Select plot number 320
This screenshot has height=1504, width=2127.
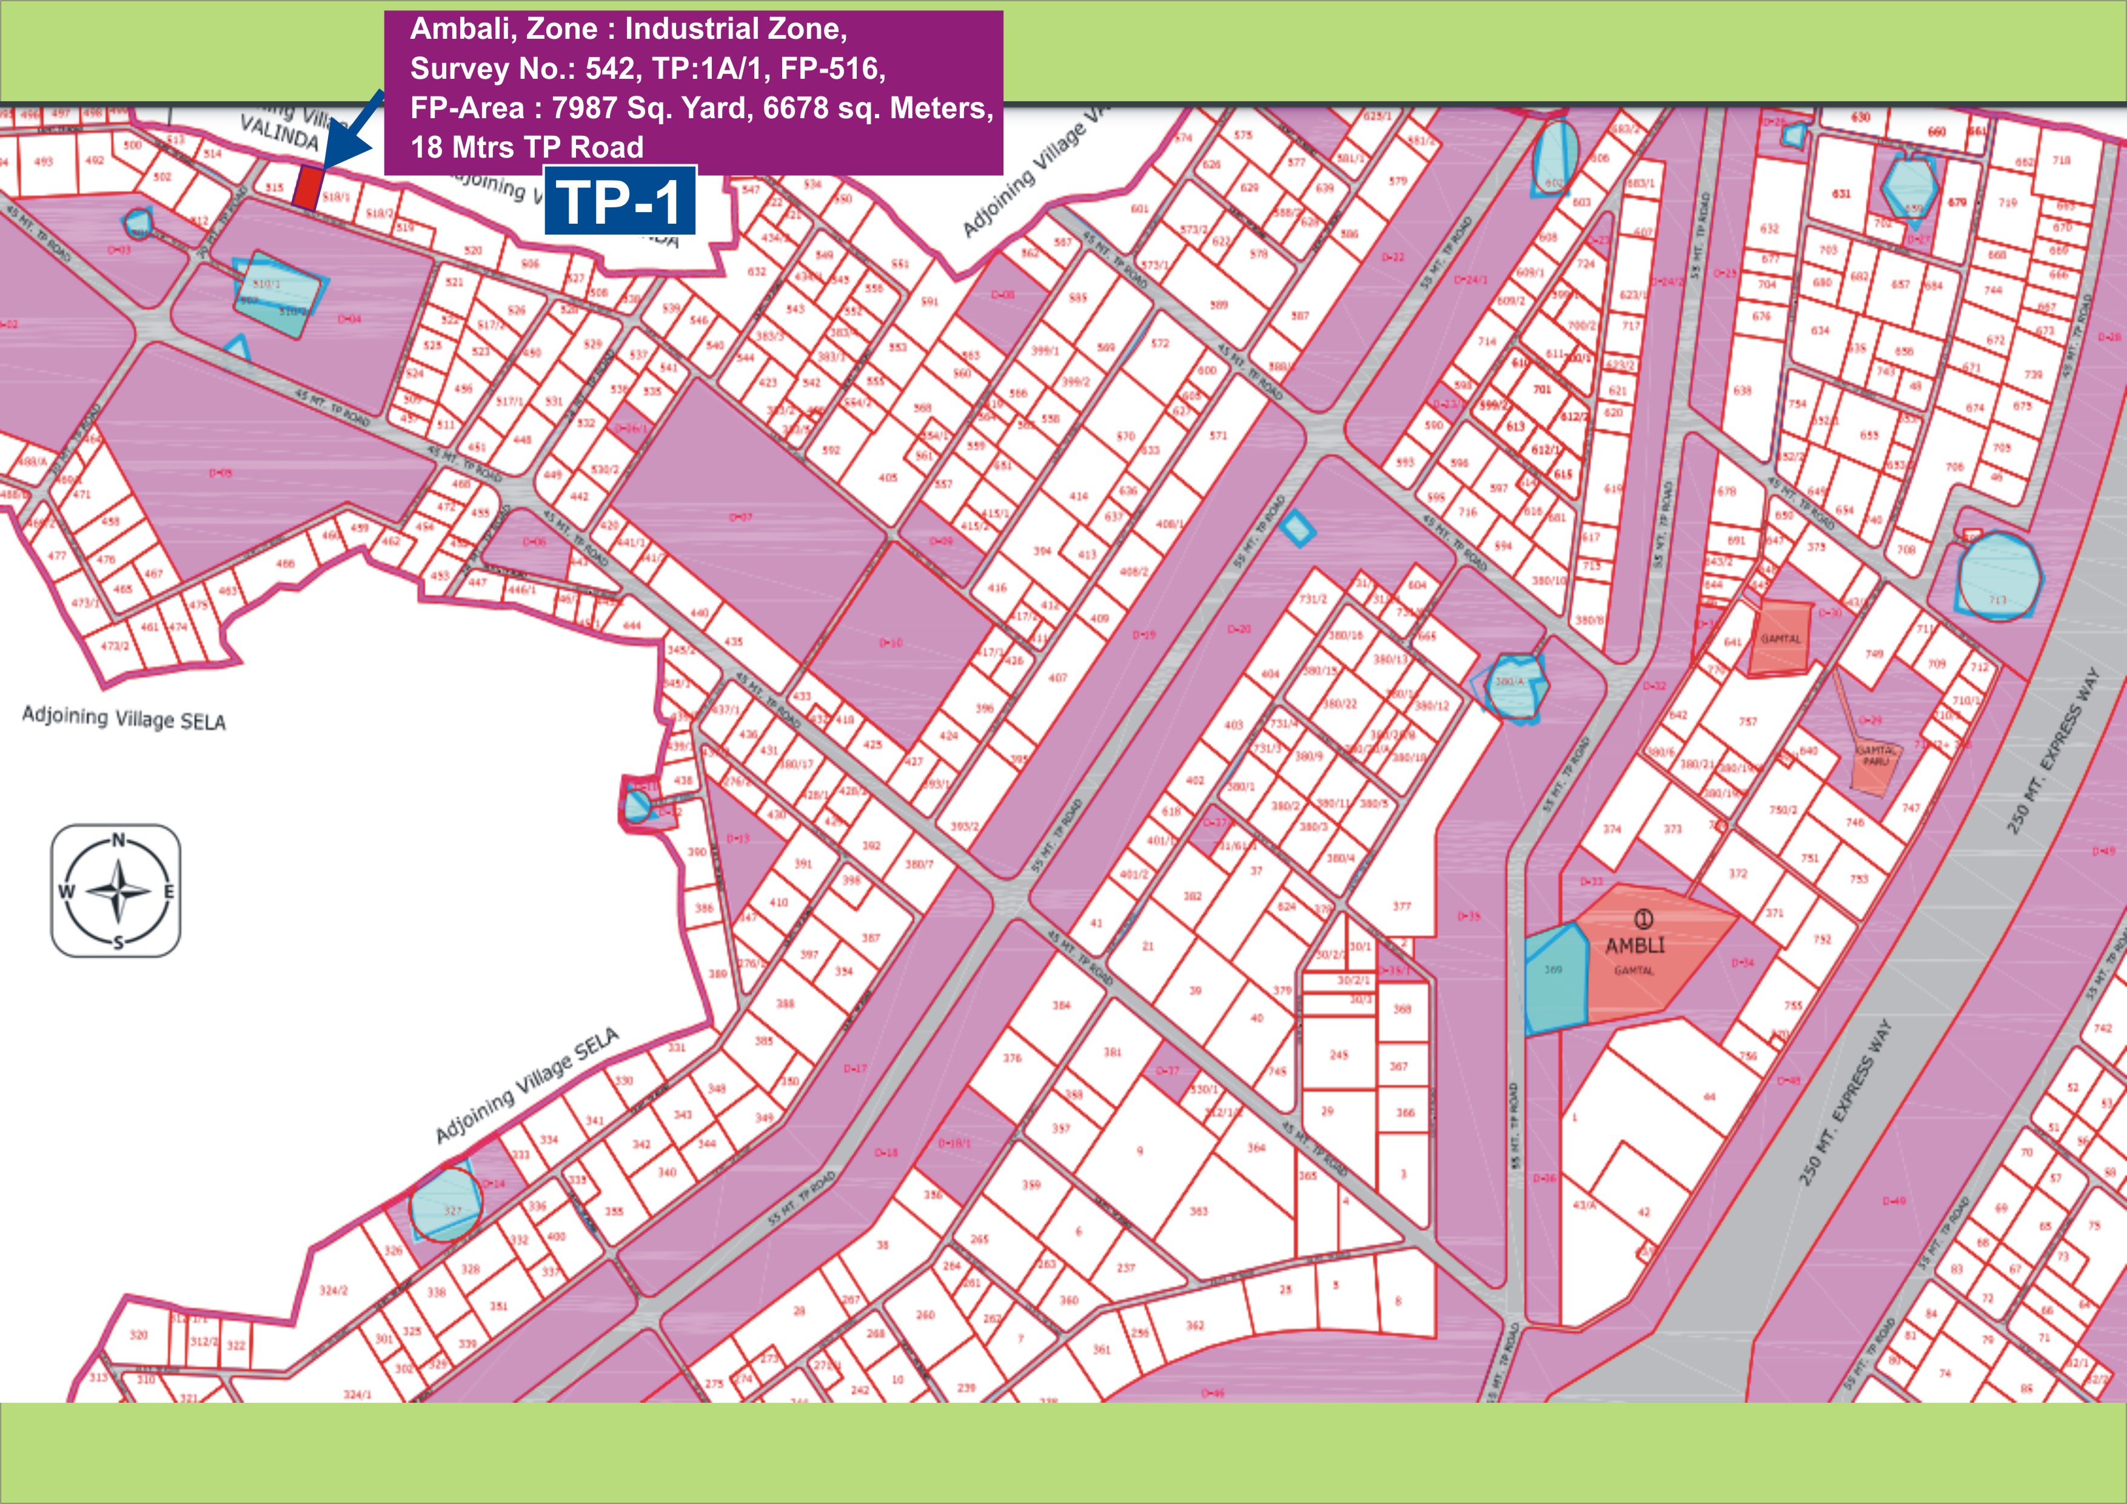pyautogui.click(x=138, y=1335)
